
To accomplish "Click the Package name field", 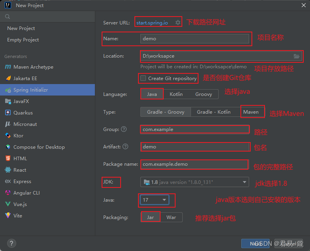I will 195,164.
